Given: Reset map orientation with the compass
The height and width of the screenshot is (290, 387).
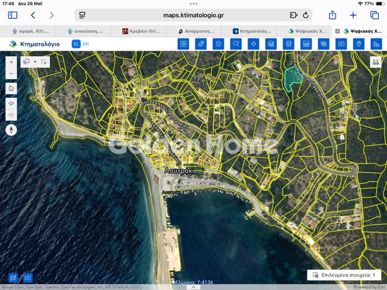Looking at the screenshot, I should click(11, 129).
